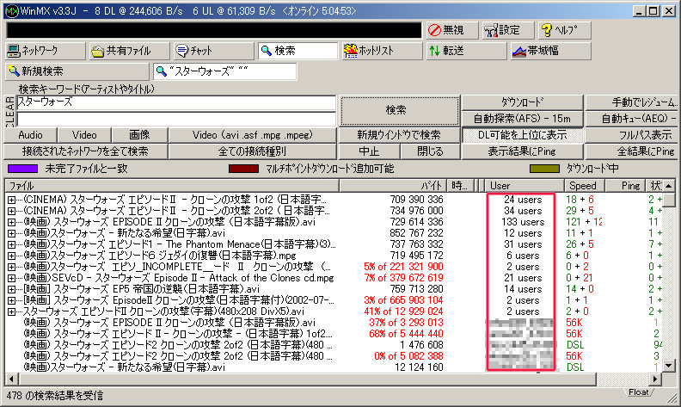Screen dimensions: 681x407
Task: Open the Bandwidth (帯域幅) tab
Action: pyautogui.click(x=550, y=51)
